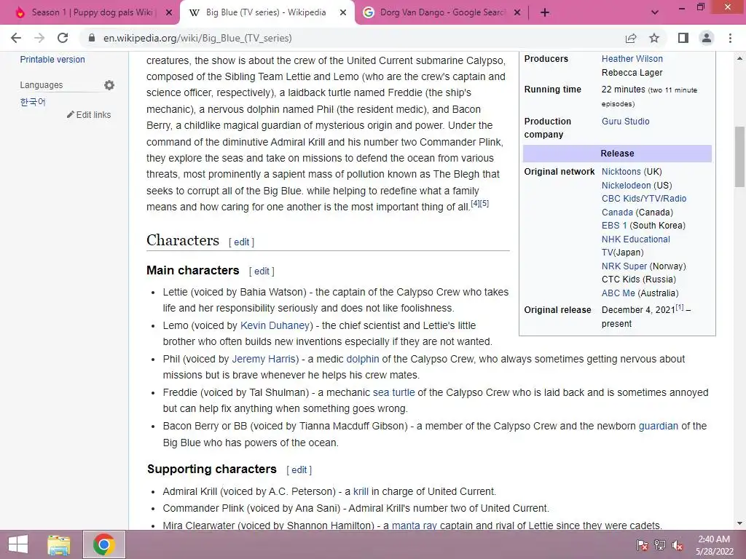Switch to the Korean language version
This screenshot has width=746, height=559.
[33, 102]
